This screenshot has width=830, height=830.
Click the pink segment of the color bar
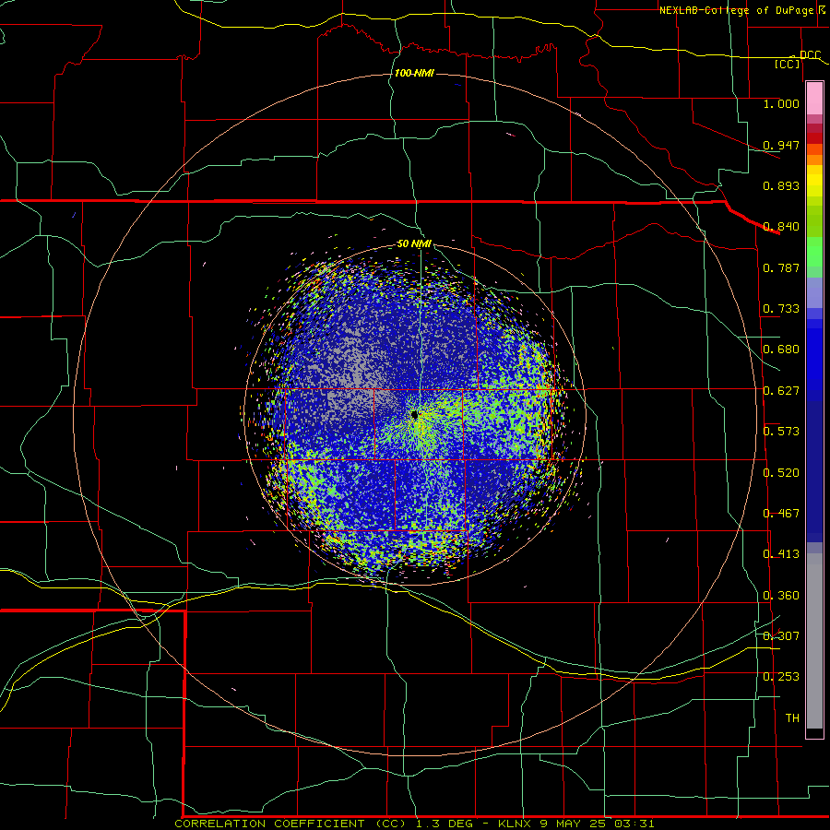(814, 99)
